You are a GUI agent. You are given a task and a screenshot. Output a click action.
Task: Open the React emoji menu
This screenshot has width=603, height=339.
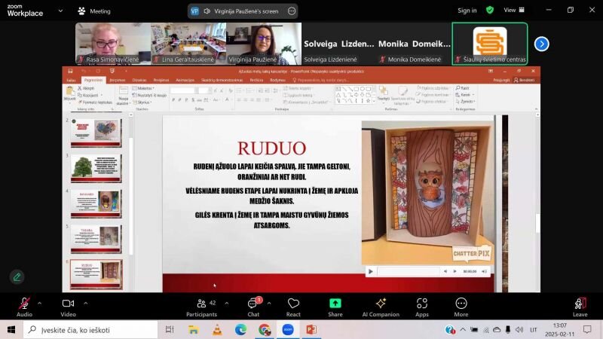(293, 305)
